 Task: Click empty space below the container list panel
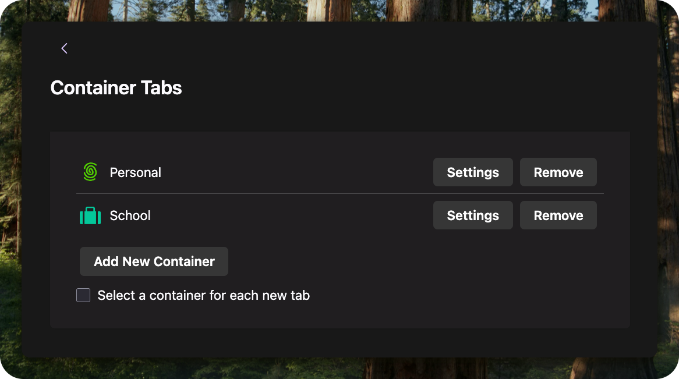[x=340, y=342]
